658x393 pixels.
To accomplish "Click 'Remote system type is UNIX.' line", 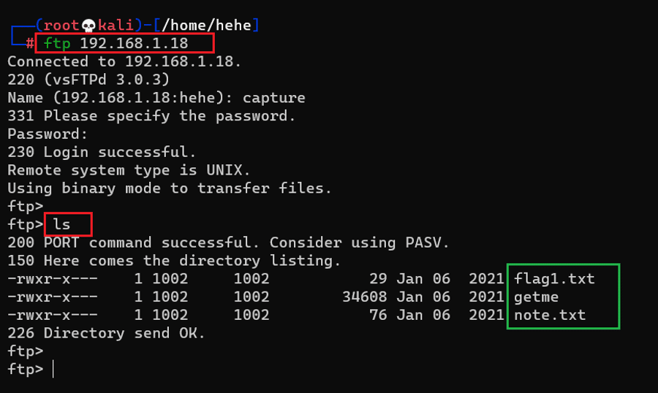I will coord(129,170).
